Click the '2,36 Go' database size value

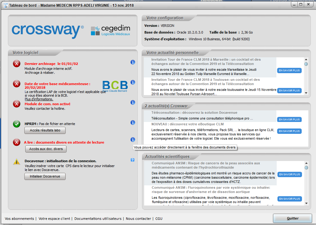pos(247,32)
